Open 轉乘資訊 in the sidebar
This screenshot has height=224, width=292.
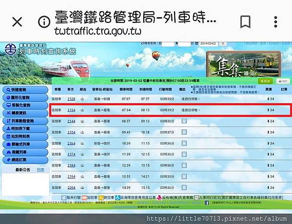tap(25, 113)
